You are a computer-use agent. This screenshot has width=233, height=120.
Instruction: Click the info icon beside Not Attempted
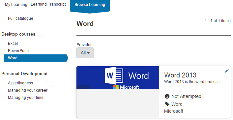[x=167, y=96]
